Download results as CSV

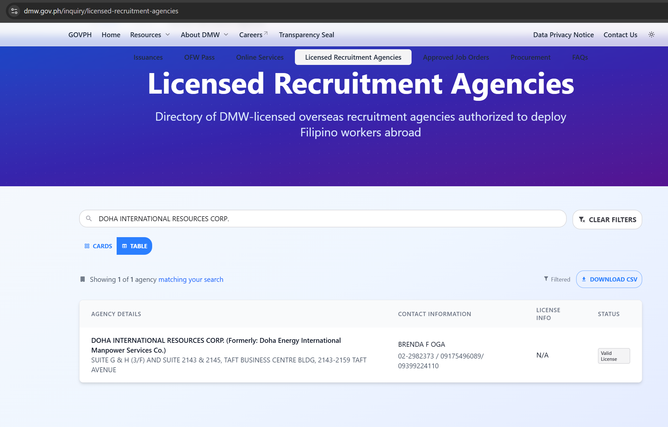pyautogui.click(x=609, y=279)
